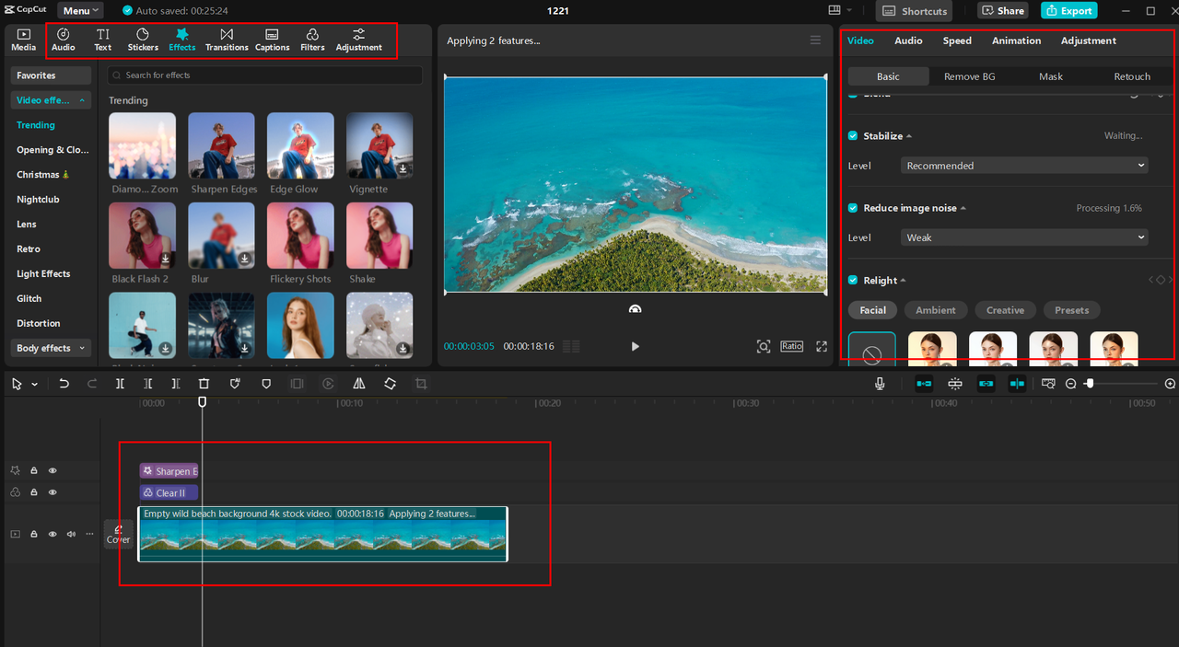The width and height of the screenshot is (1179, 647).
Task: Click the preview player menu icon
Action: [815, 40]
